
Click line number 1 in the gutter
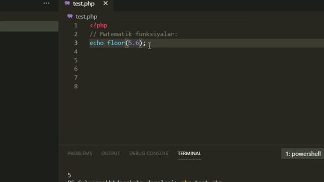point(76,25)
